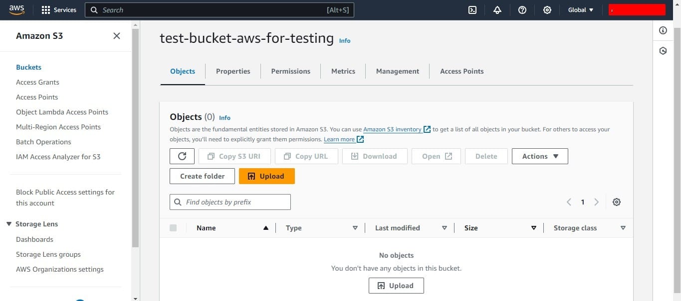The image size is (681, 301).
Task: Open the info panel icon on right edge
Action: pos(663,30)
